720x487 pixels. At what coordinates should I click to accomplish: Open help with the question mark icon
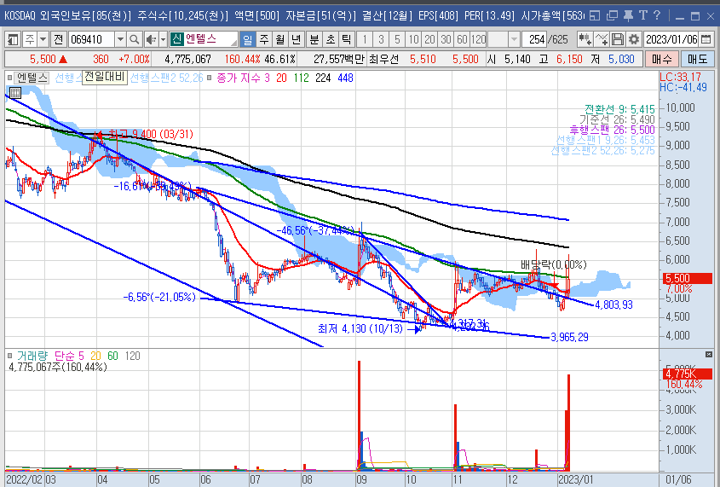[657, 15]
